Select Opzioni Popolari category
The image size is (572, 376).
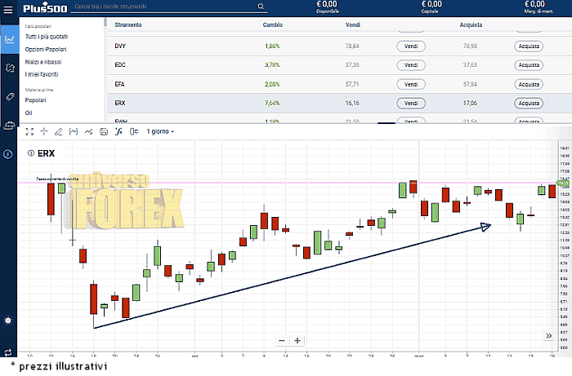coord(46,50)
